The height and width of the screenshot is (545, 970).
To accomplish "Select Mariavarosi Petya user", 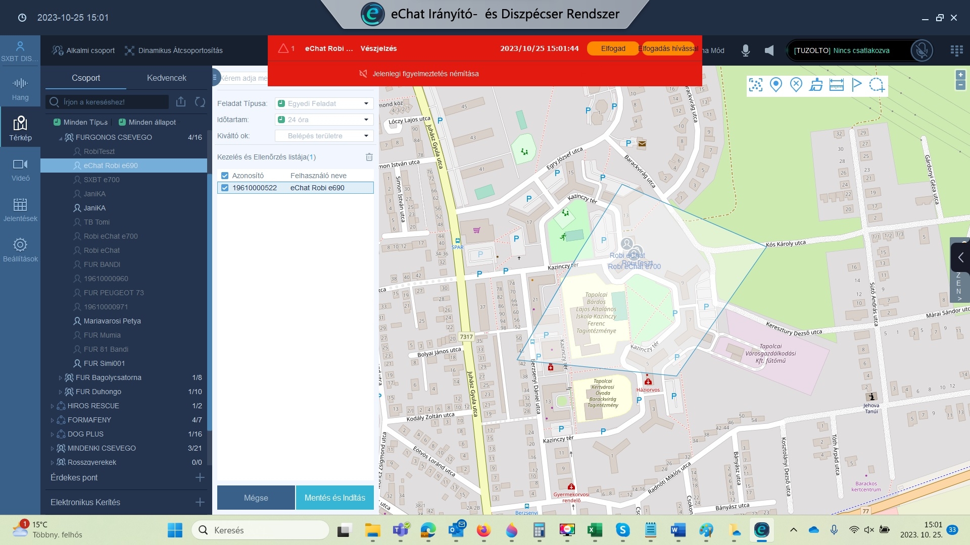I will [112, 321].
